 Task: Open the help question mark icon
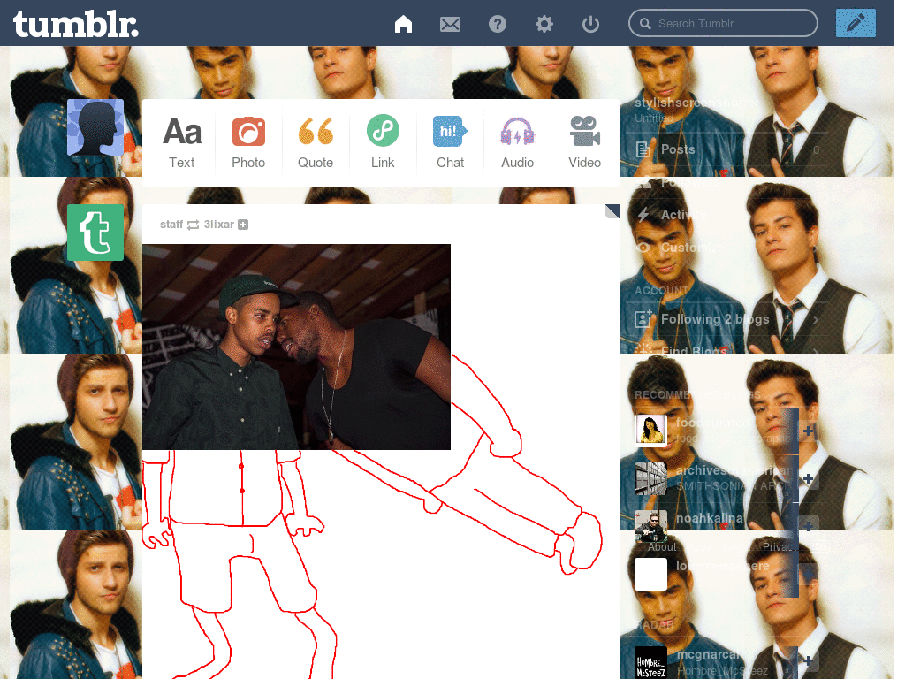coord(498,24)
